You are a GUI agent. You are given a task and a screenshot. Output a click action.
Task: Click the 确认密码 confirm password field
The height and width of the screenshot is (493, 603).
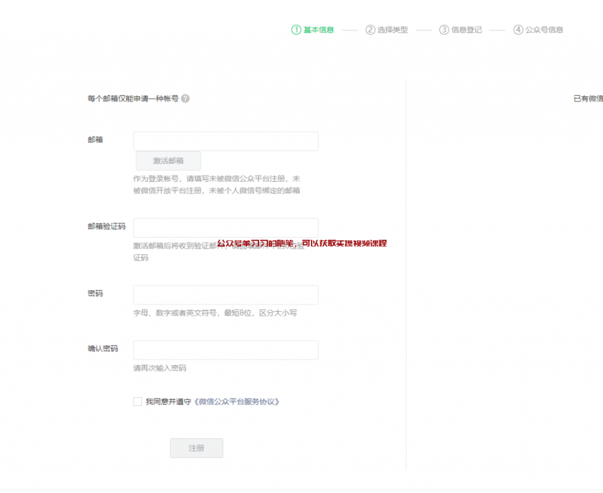pyautogui.click(x=226, y=349)
